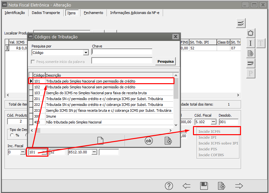Click the 'I' icon button beside grid
Viewport: 269px width, 193px height.
(x=250, y=43)
